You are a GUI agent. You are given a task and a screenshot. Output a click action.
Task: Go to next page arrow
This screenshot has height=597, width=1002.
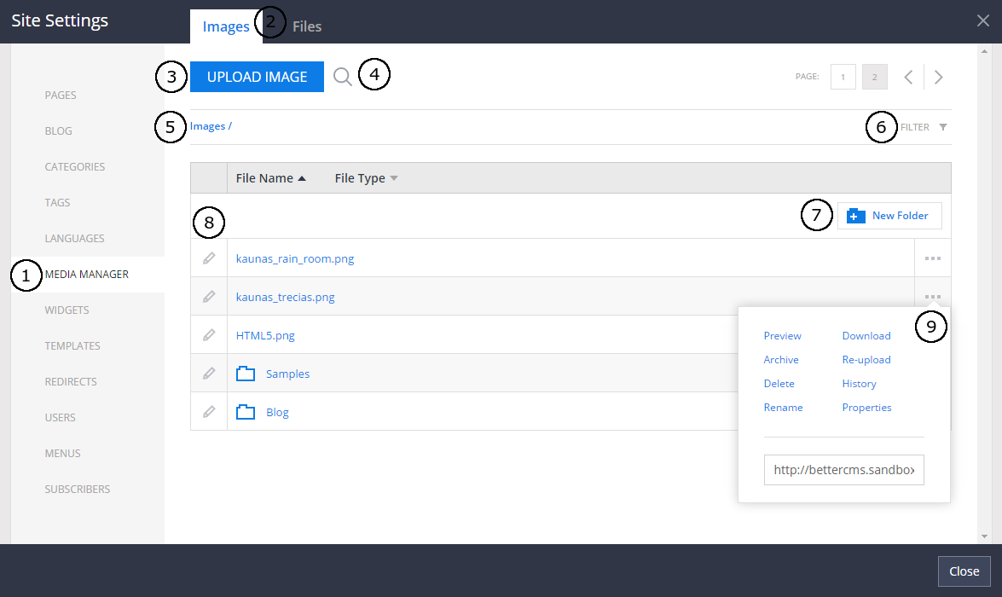pyautogui.click(x=939, y=77)
